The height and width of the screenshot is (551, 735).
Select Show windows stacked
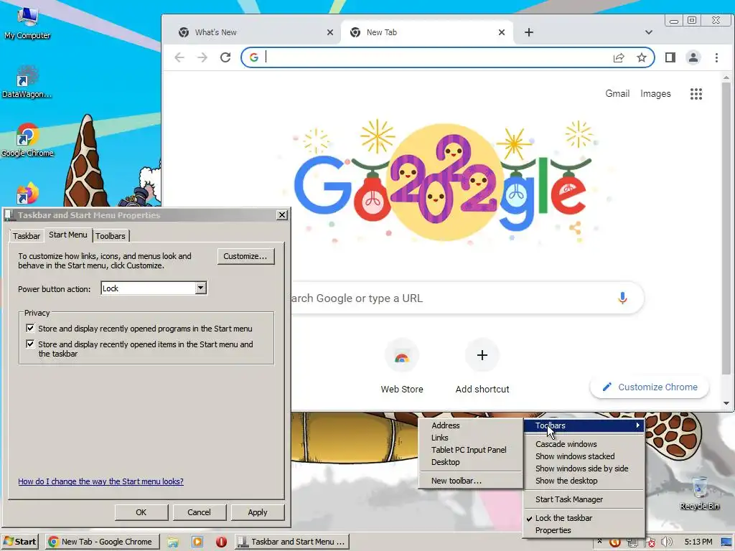click(x=584, y=456)
